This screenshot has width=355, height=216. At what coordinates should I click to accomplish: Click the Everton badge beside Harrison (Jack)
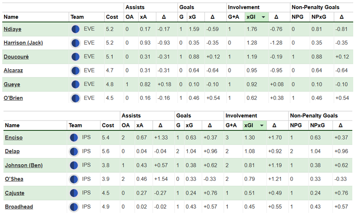75,43
